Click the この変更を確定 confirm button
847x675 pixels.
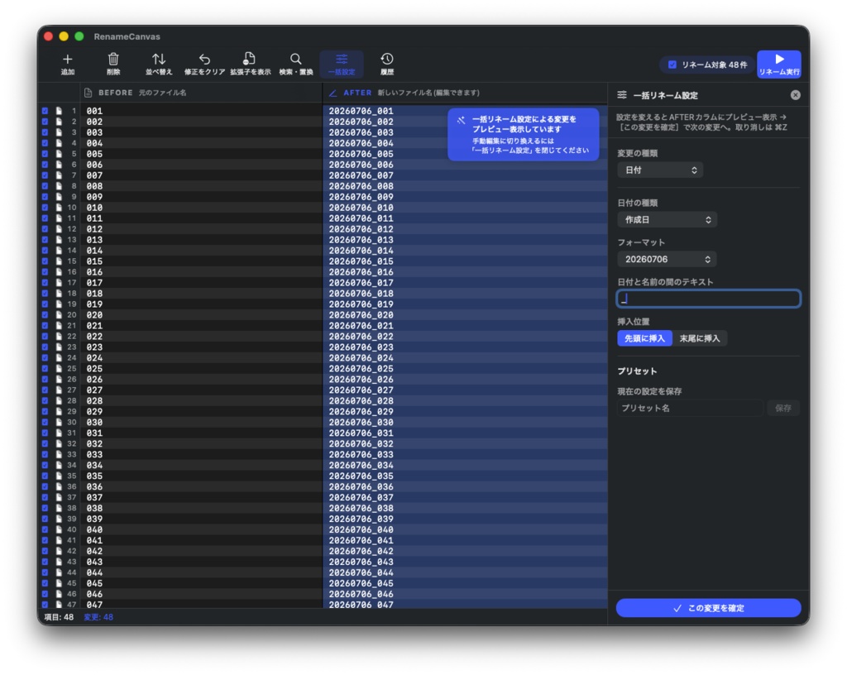tap(708, 608)
